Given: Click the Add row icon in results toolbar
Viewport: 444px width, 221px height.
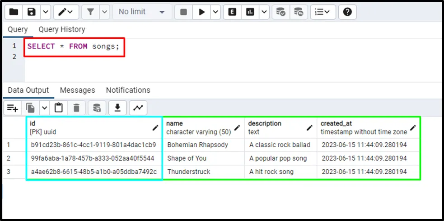Looking at the screenshot, I should point(12,108).
